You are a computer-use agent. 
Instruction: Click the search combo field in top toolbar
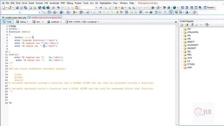tap(89, 8)
